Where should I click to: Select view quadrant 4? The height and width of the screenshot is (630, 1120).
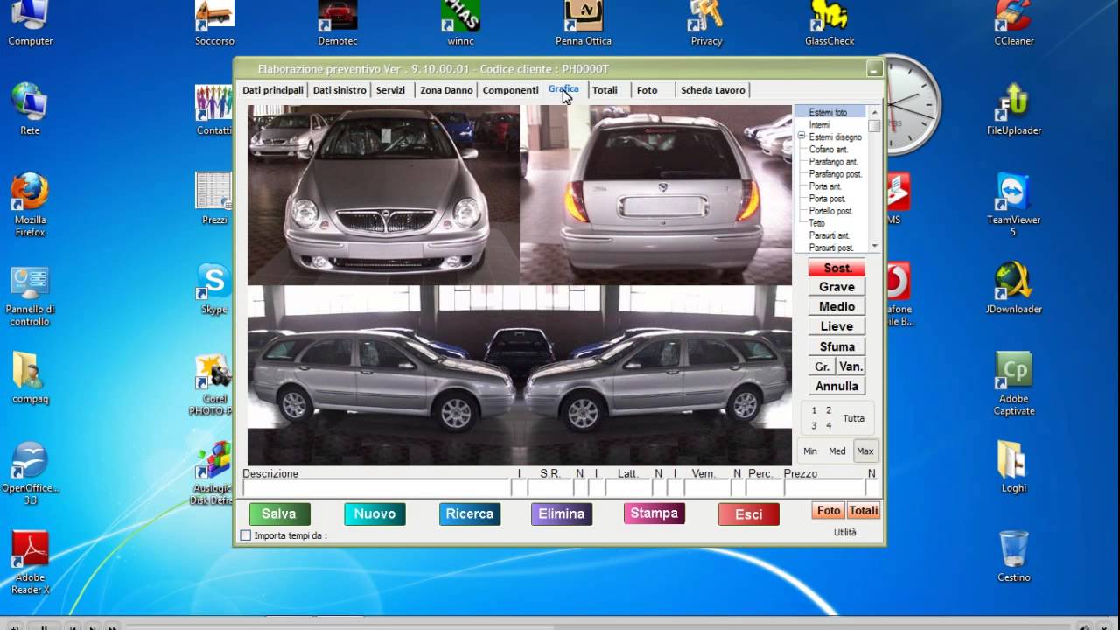click(829, 426)
